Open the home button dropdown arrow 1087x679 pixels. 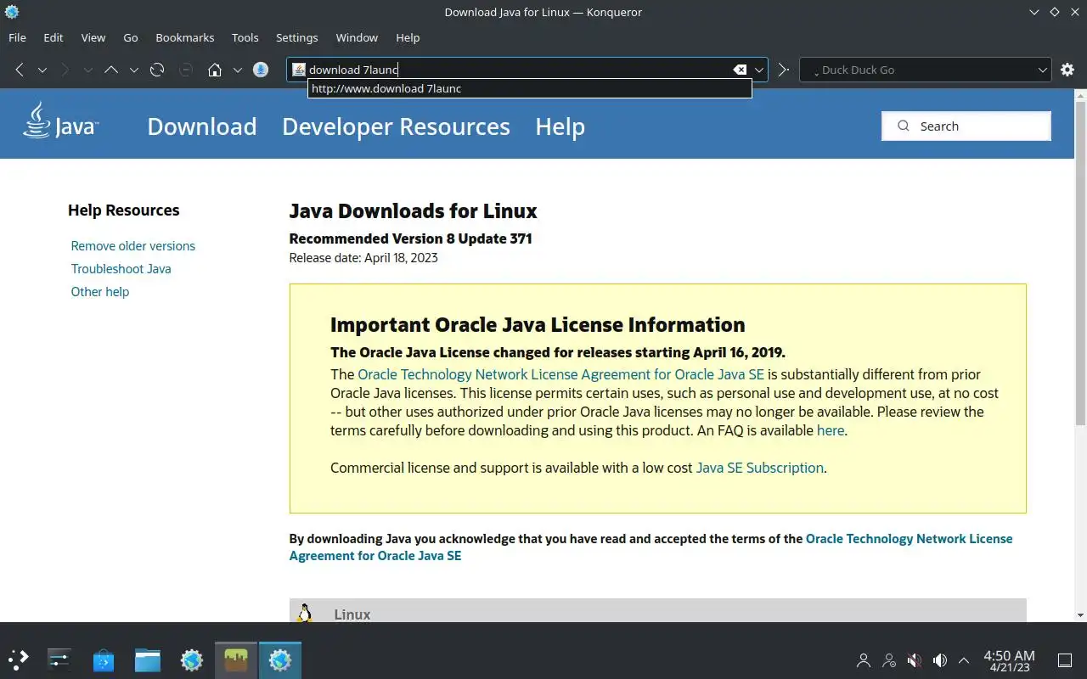tap(238, 70)
